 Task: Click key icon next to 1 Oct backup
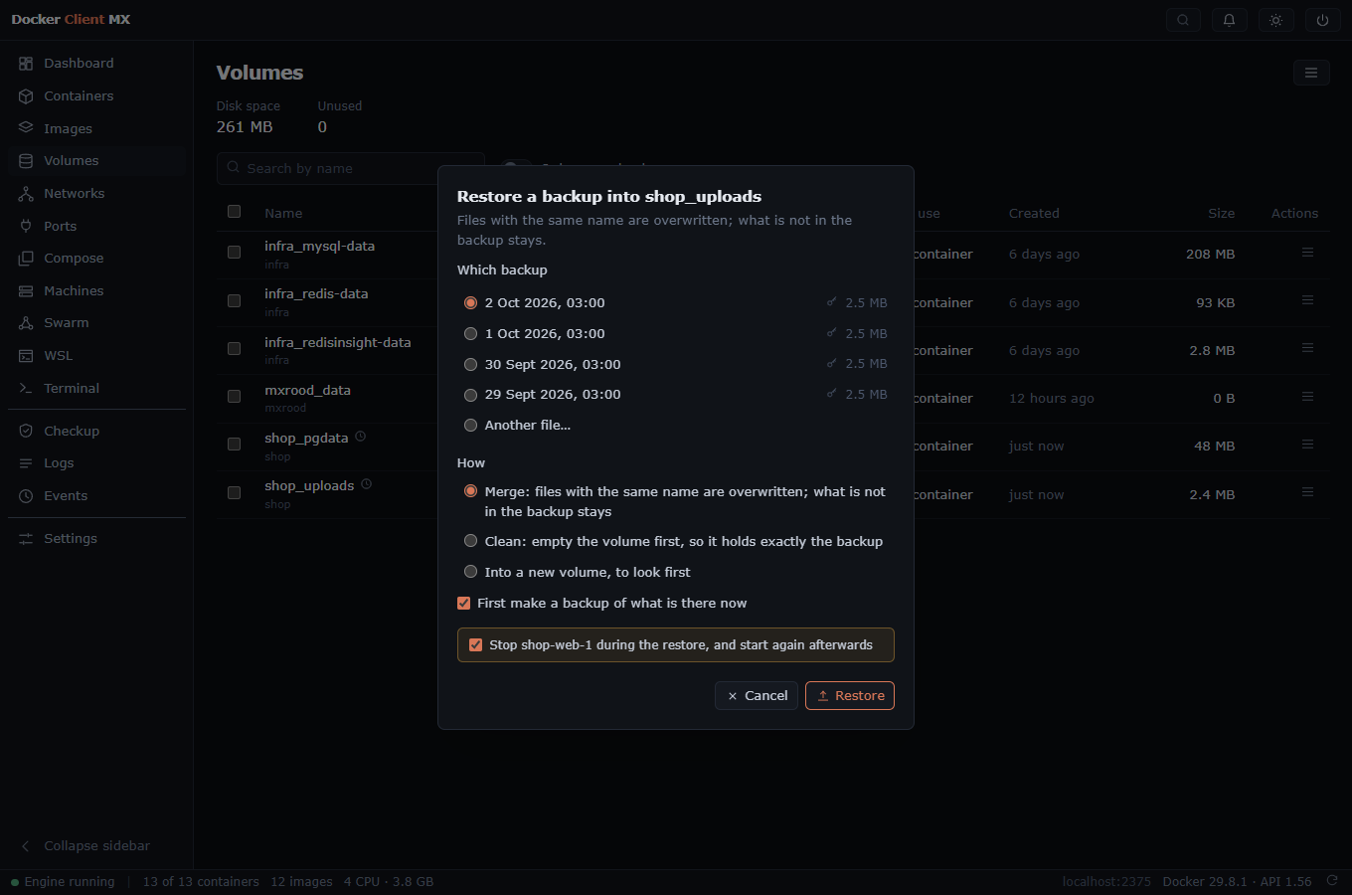click(831, 332)
